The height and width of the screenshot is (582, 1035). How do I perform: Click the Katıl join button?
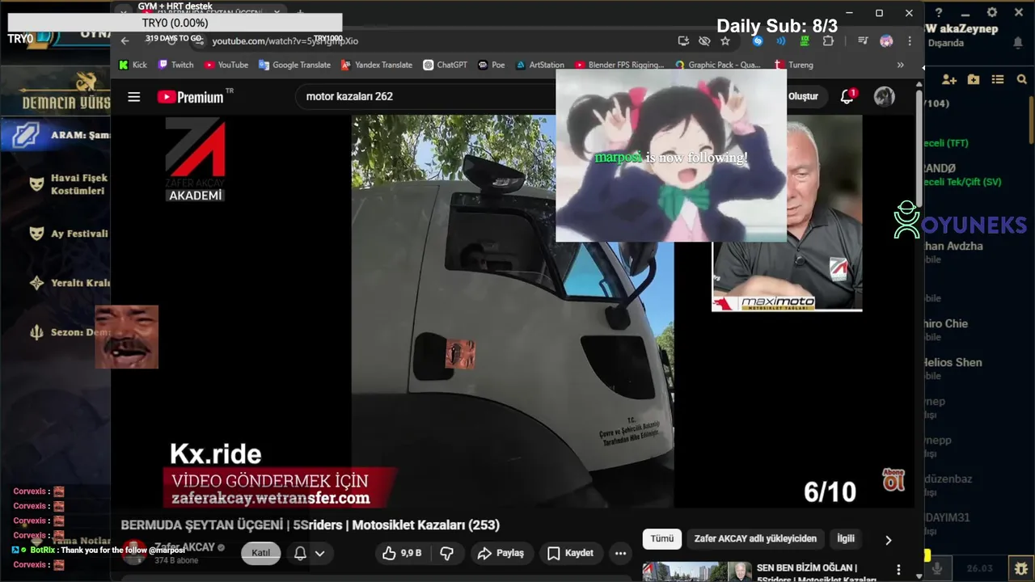[260, 553]
